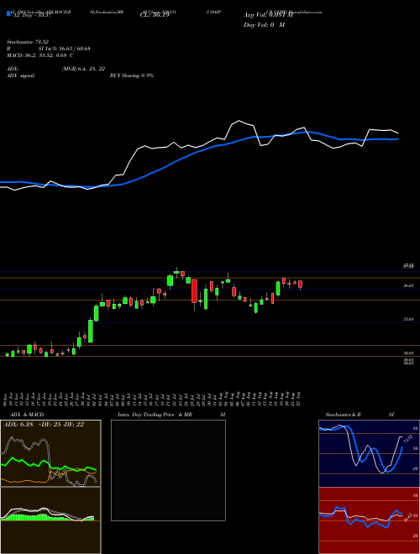This screenshot has height=554, width=420.
Task: Click the 'Stochastics & R' panel title
Action: click(x=343, y=415)
